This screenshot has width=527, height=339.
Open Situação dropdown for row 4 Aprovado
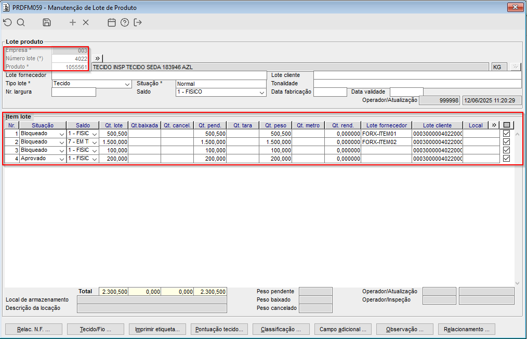[62, 159]
